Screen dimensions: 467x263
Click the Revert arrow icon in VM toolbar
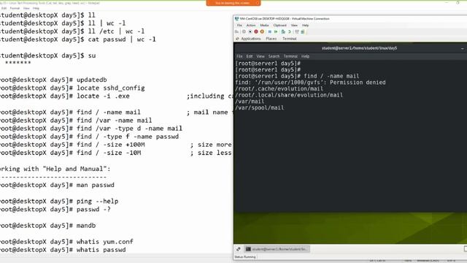290,31
